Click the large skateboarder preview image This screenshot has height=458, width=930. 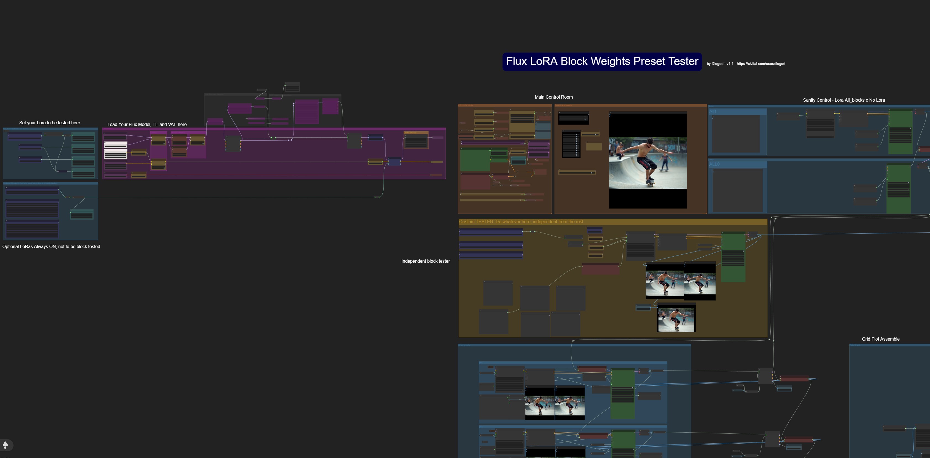(x=648, y=162)
